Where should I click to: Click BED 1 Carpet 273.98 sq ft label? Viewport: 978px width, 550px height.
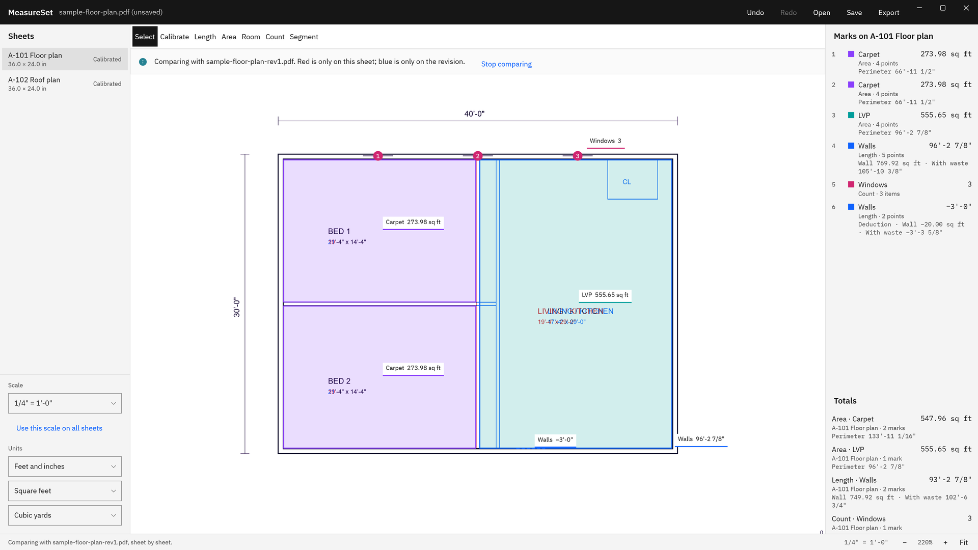[x=413, y=223]
